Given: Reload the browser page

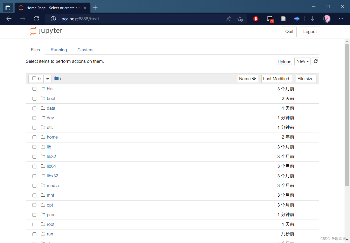Looking at the screenshot, I should tap(36, 19).
